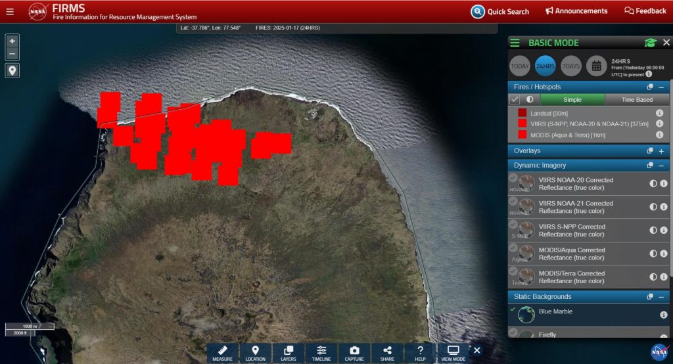
Task: Select the TODAY time range
Action: click(520, 66)
